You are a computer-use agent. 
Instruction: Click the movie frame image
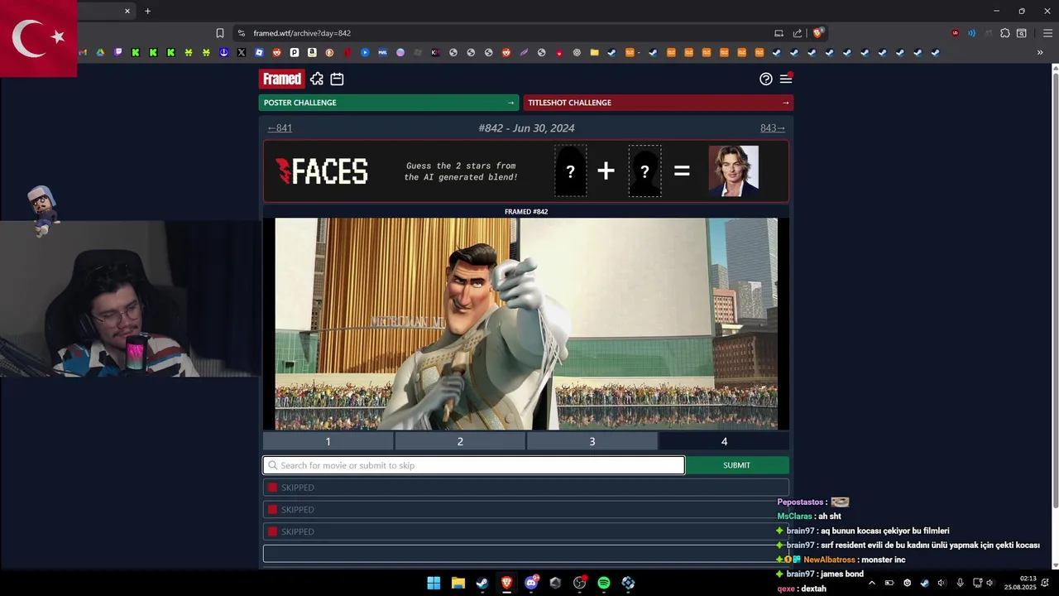click(x=526, y=324)
